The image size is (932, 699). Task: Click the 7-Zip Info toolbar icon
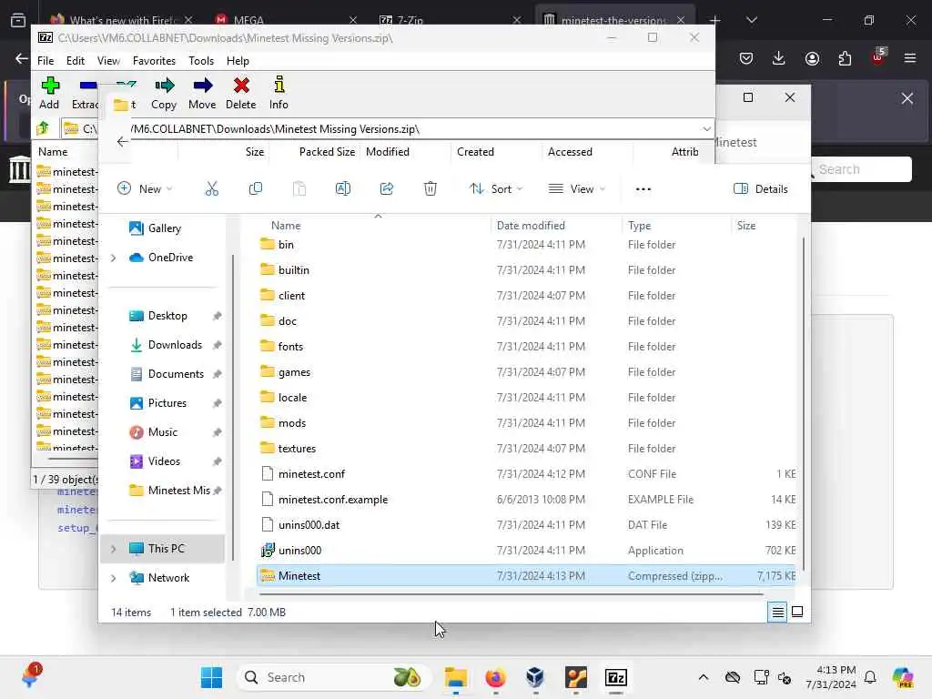click(279, 94)
